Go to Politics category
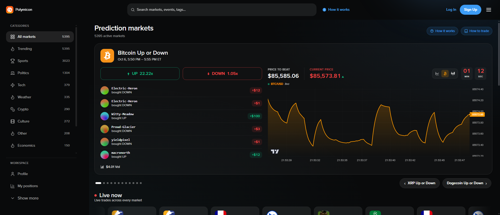500x215 pixels. click(40, 73)
